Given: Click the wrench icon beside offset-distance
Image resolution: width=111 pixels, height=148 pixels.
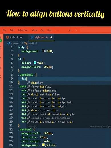Looking at the screenshot, I should [x=29, y=91].
